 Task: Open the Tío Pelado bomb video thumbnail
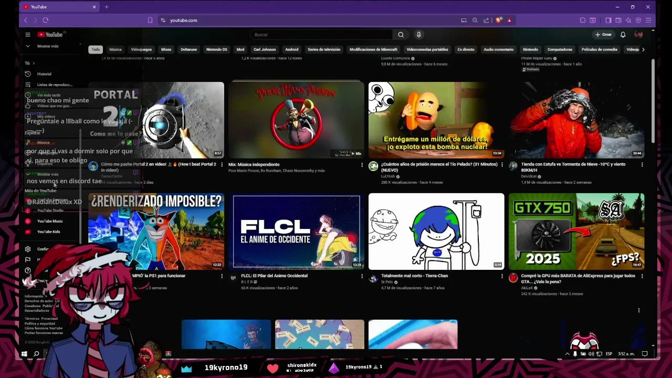[436, 120]
